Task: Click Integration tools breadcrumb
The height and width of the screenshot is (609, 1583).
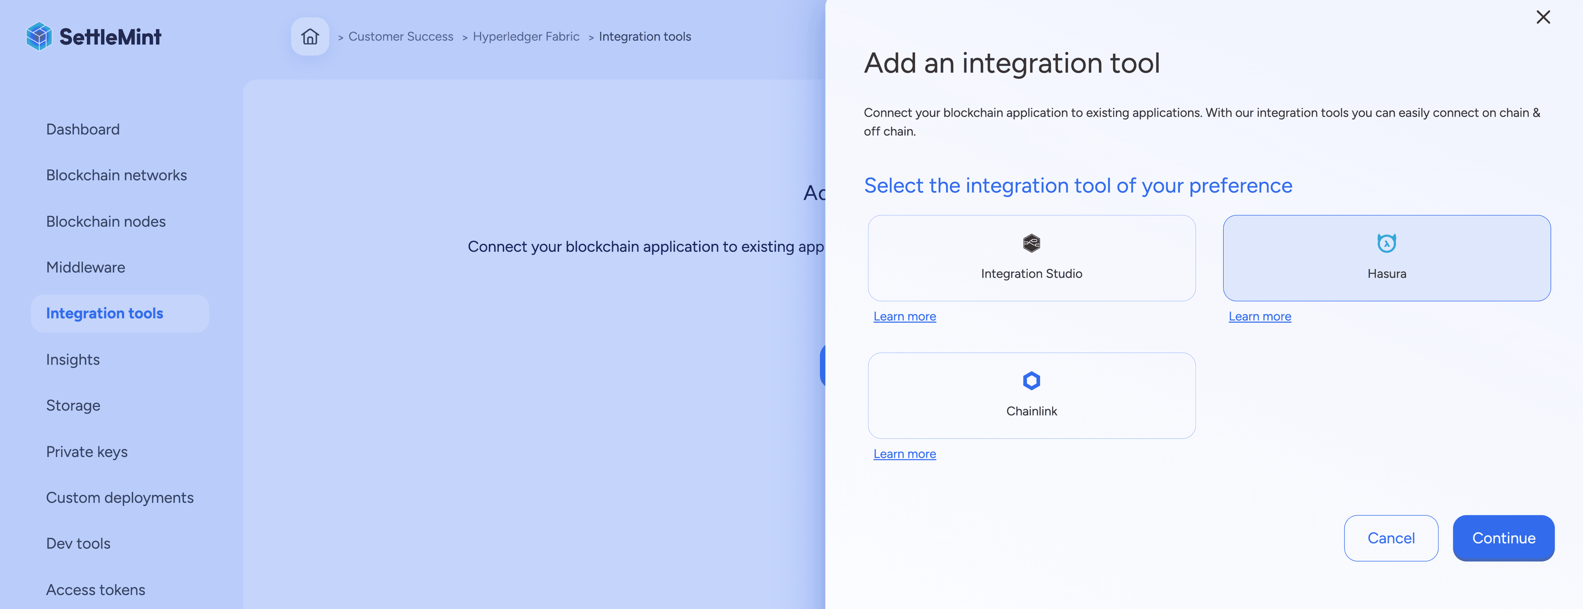Action: coord(645,37)
